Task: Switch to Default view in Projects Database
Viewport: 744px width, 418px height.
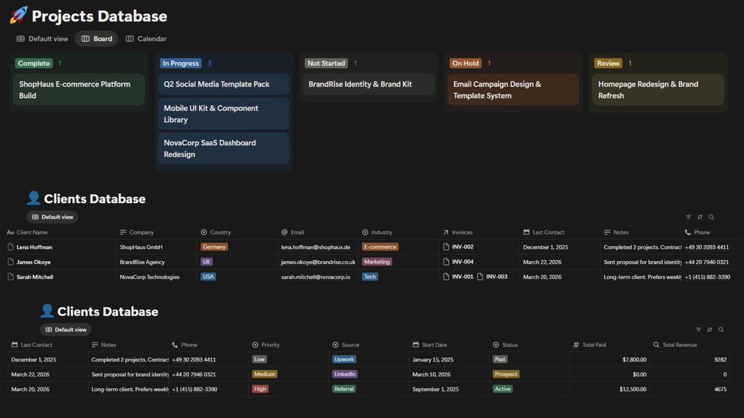Action: [x=42, y=38]
